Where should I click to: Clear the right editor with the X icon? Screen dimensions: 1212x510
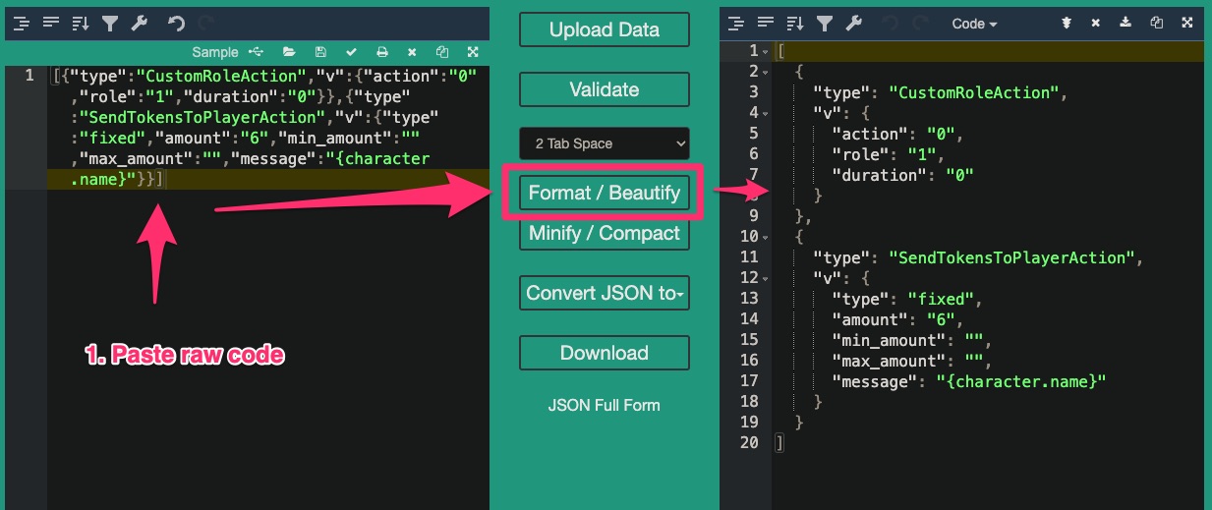point(1096,24)
